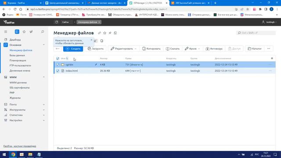Click the blue Создать button

click(73, 49)
